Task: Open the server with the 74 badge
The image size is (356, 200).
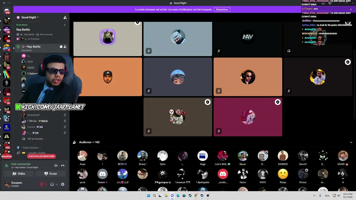Action: coord(7,101)
